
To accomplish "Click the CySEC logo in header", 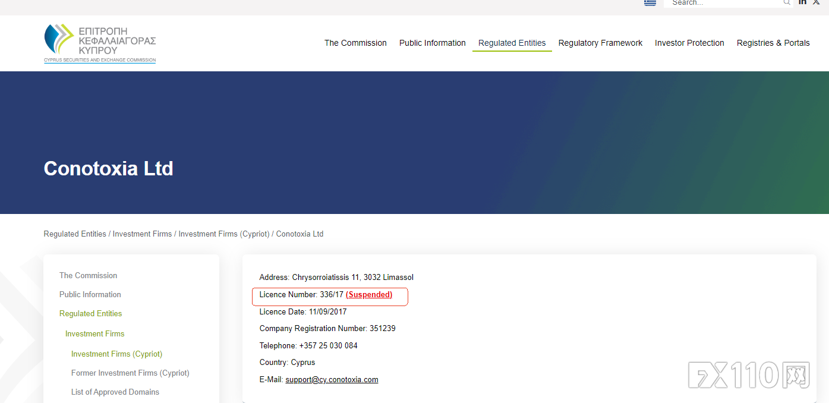I will click(100, 43).
